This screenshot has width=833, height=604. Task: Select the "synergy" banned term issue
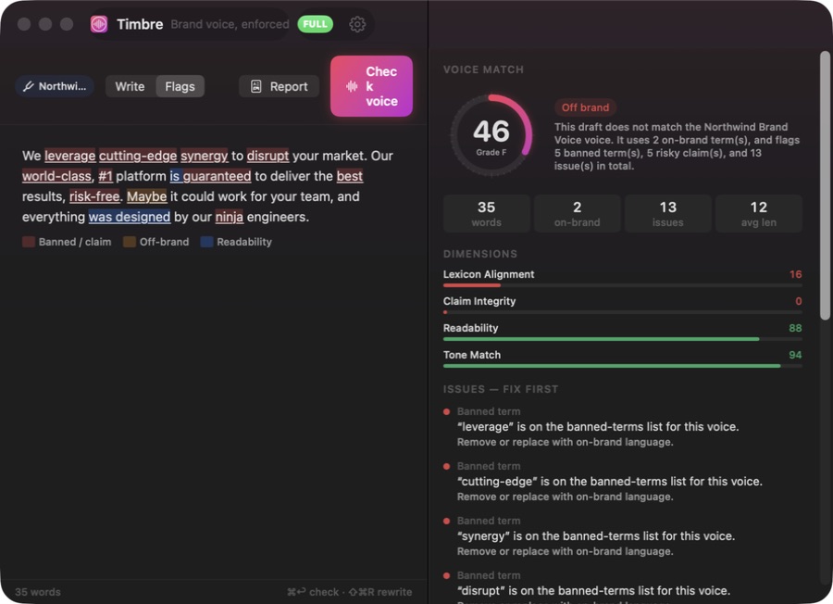tap(623, 536)
